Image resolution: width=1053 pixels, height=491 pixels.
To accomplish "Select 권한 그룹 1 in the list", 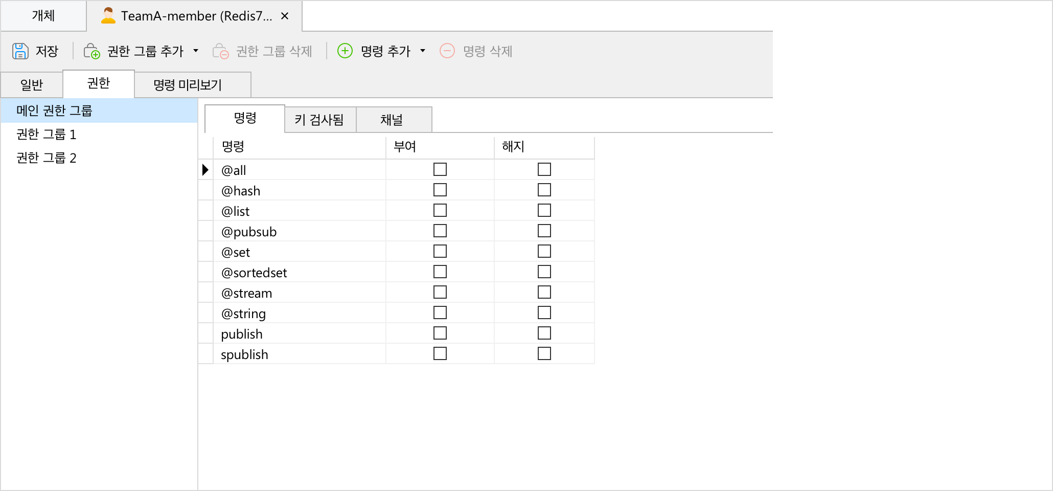I will tap(46, 135).
